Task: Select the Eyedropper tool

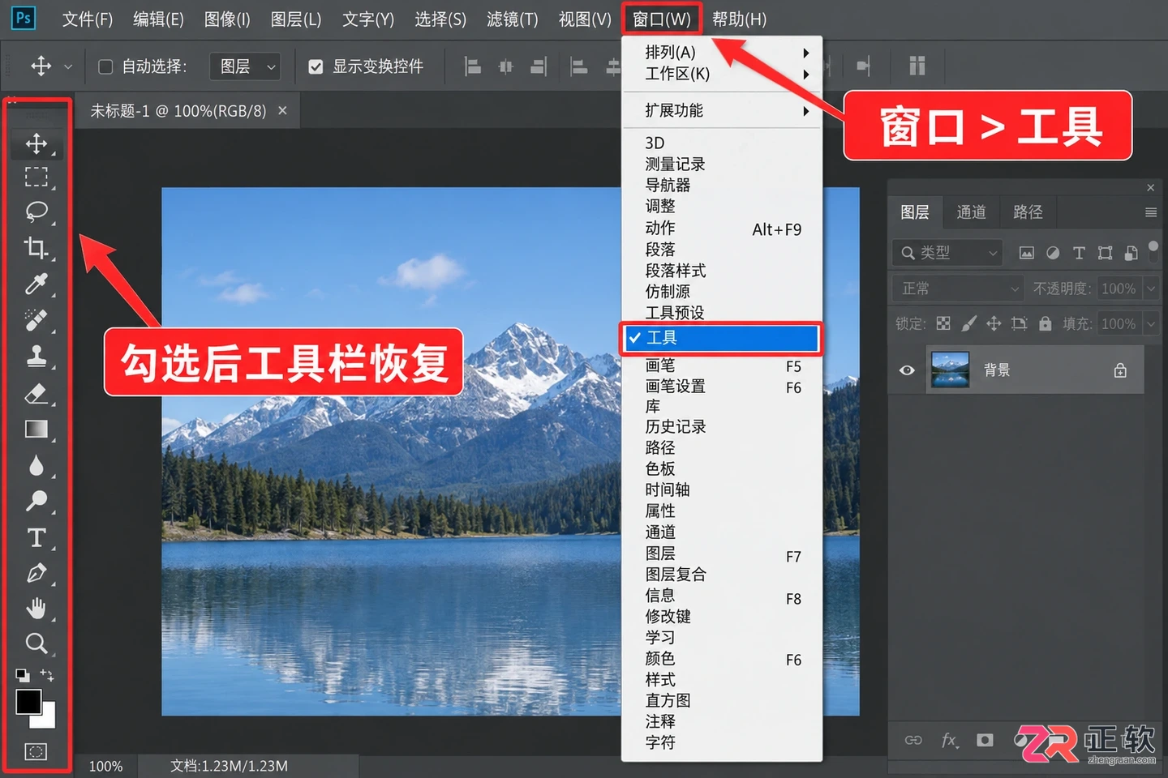Action: tap(36, 284)
